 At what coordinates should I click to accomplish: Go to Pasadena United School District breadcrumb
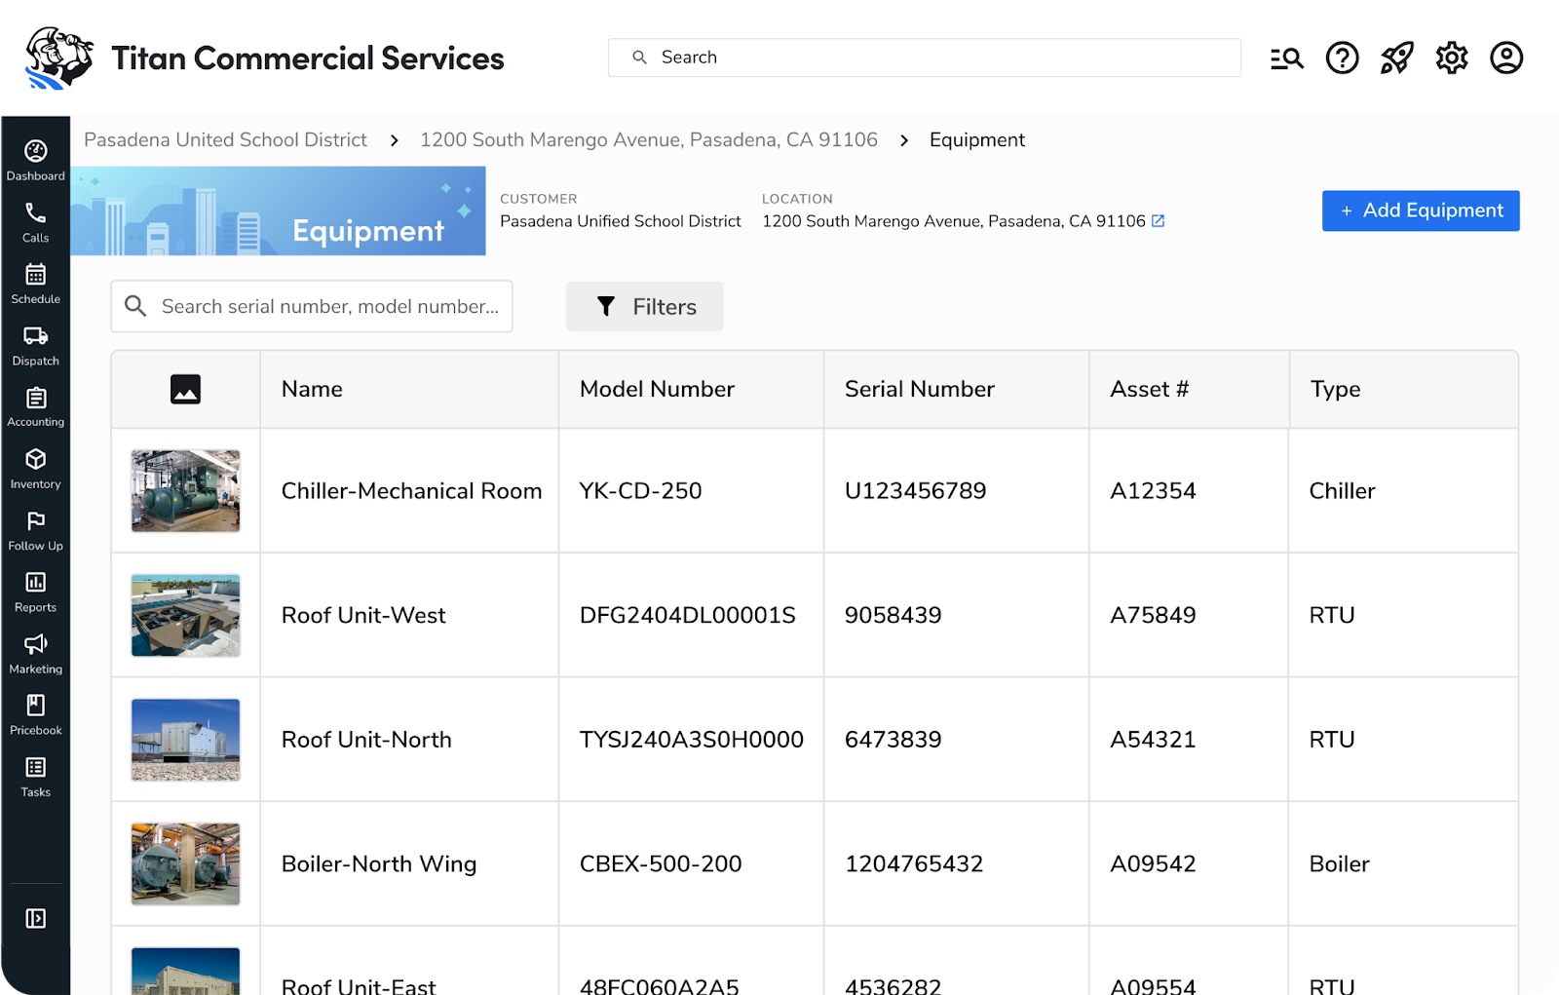tap(225, 139)
